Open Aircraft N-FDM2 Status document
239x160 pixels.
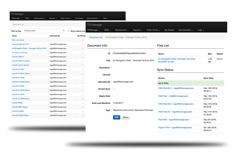pyautogui.click(x=21, y=82)
